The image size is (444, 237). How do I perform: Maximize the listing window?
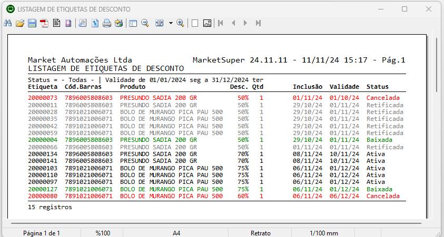pyautogui.click(x=404, y=9)
